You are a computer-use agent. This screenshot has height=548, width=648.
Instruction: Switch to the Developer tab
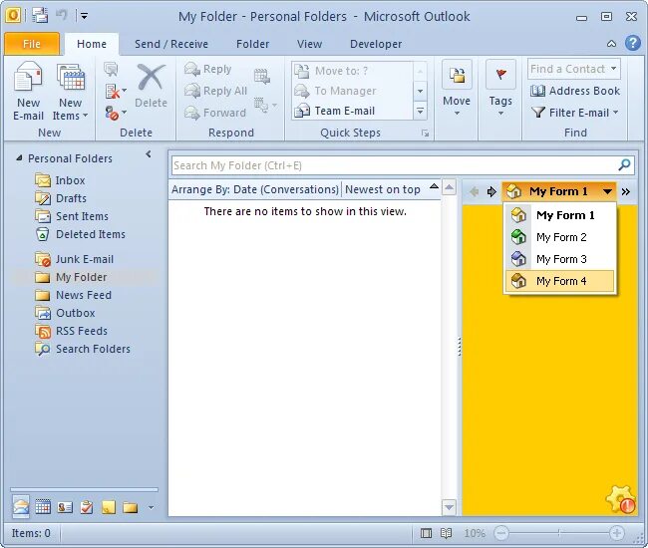(x=376, y=44)
